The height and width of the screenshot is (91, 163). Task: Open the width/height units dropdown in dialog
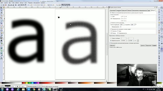[x=138, y=40]
